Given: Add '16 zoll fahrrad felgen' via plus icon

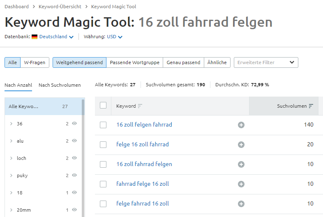Looking at the screenshot, I should 241,164.
